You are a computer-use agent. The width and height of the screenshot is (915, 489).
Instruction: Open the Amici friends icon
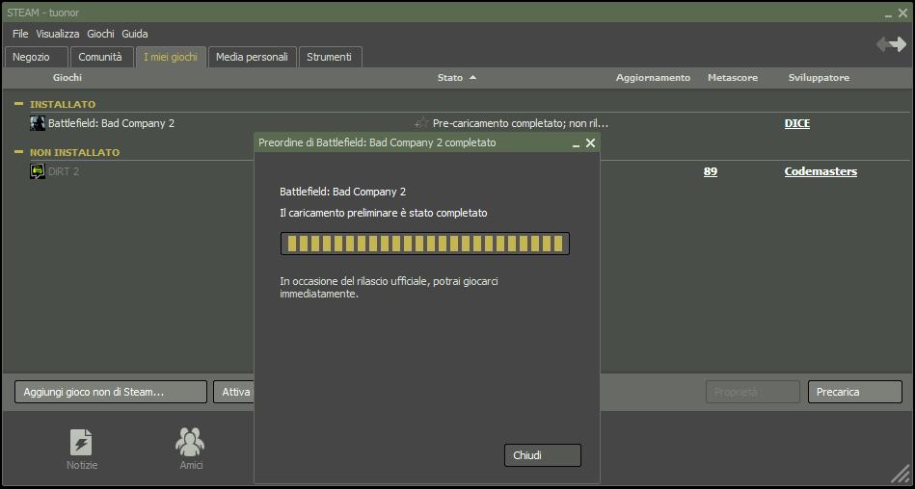[190, 443]
